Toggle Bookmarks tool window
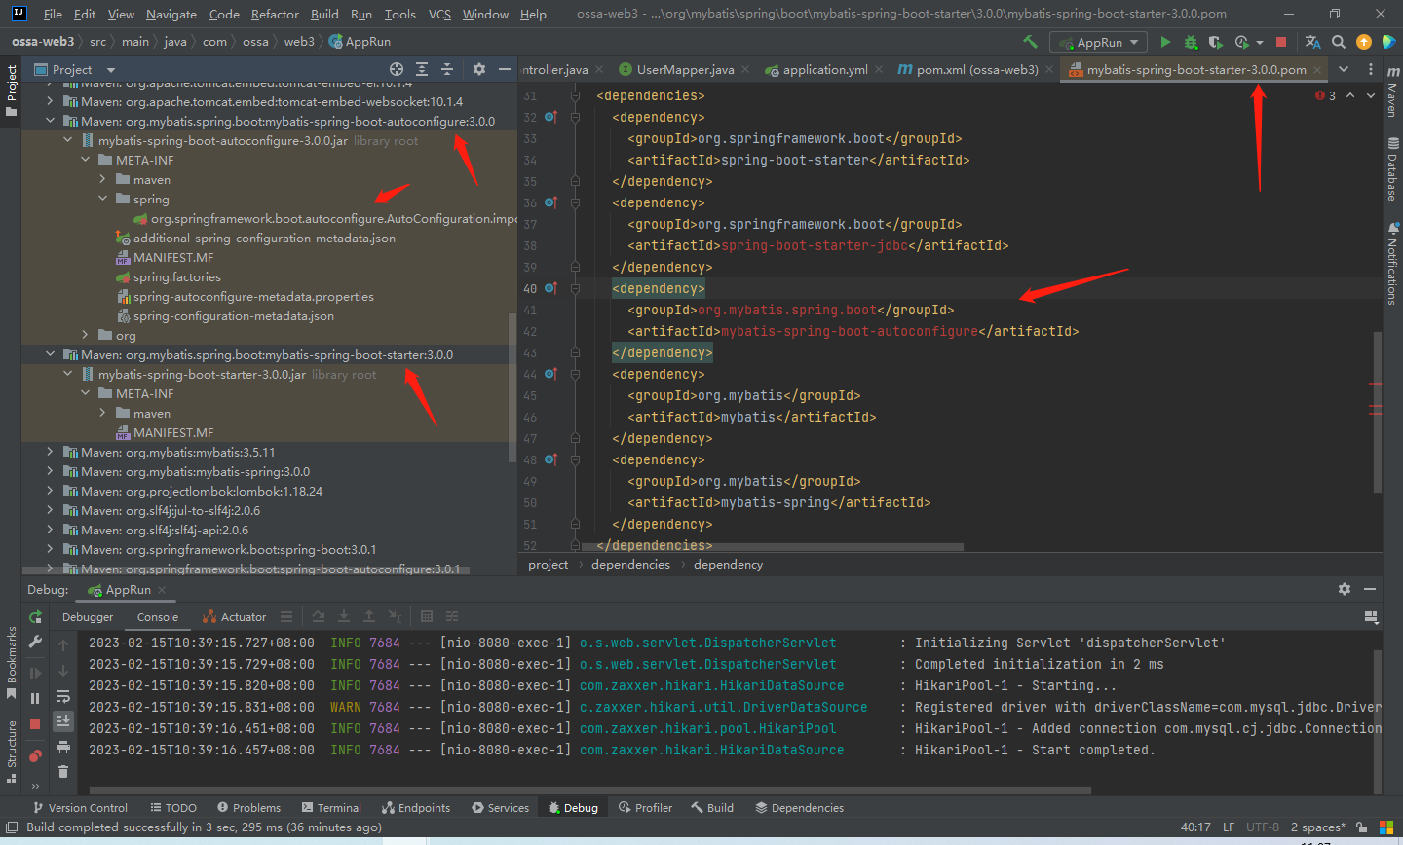This screenshot has width=1403, height=845. [x=12, y=662]
